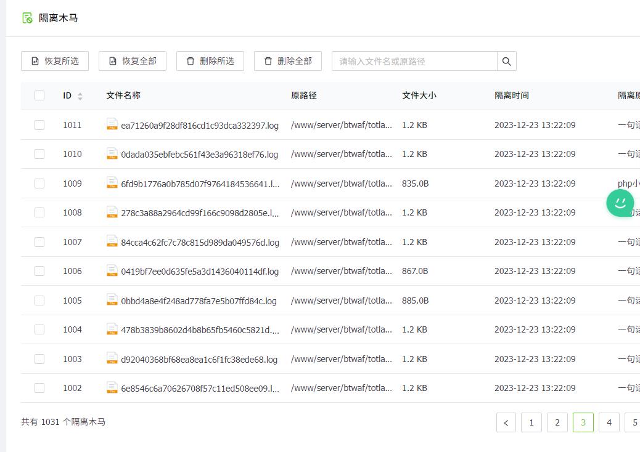Click file icon for 0dada035ebfebc561f43e3a96318ef76.log
640x452 pixels.
(x=112, y=153)
